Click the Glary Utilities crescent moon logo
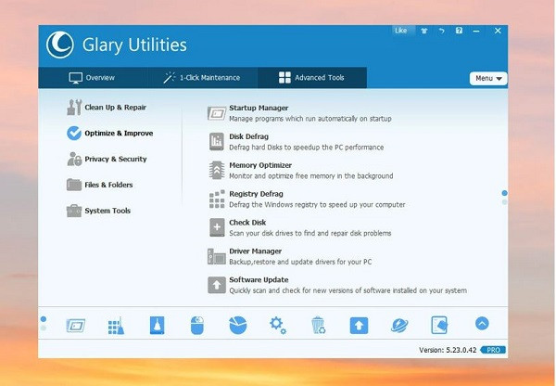The image size is (556, 386). pyautogui.click(x=60, y=45)
